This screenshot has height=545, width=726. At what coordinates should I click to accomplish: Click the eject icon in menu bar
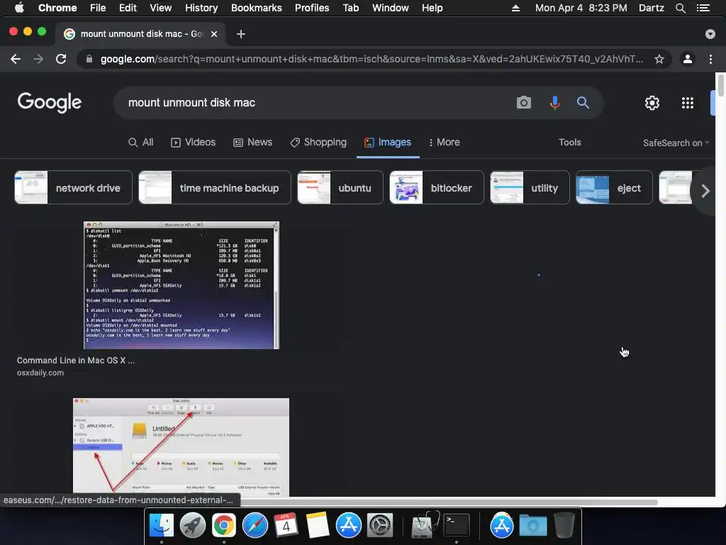click(x=515, y=8)
